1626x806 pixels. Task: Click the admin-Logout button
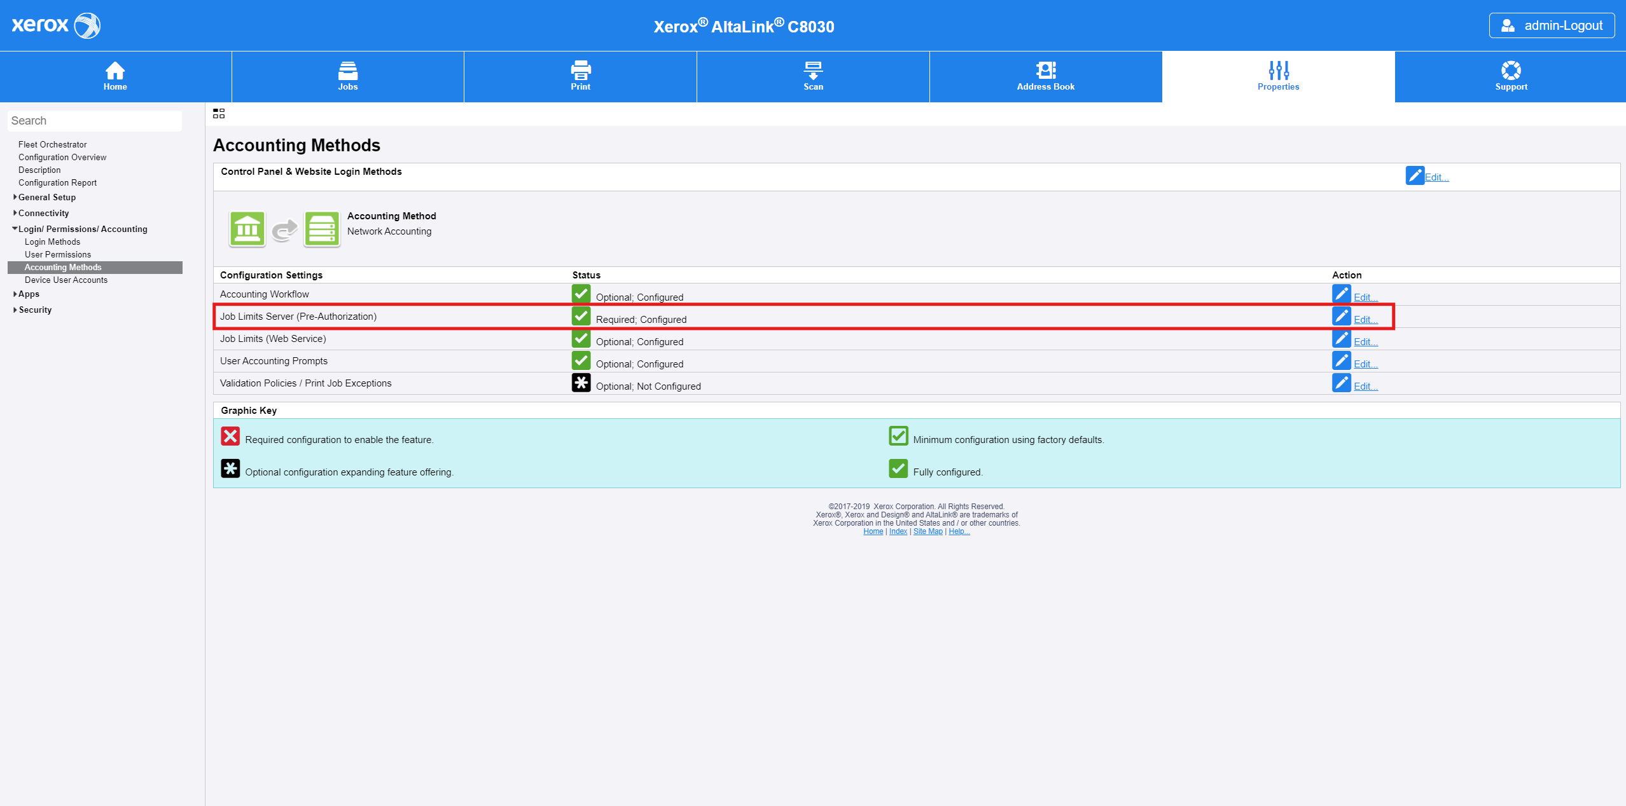(1551, 25)
